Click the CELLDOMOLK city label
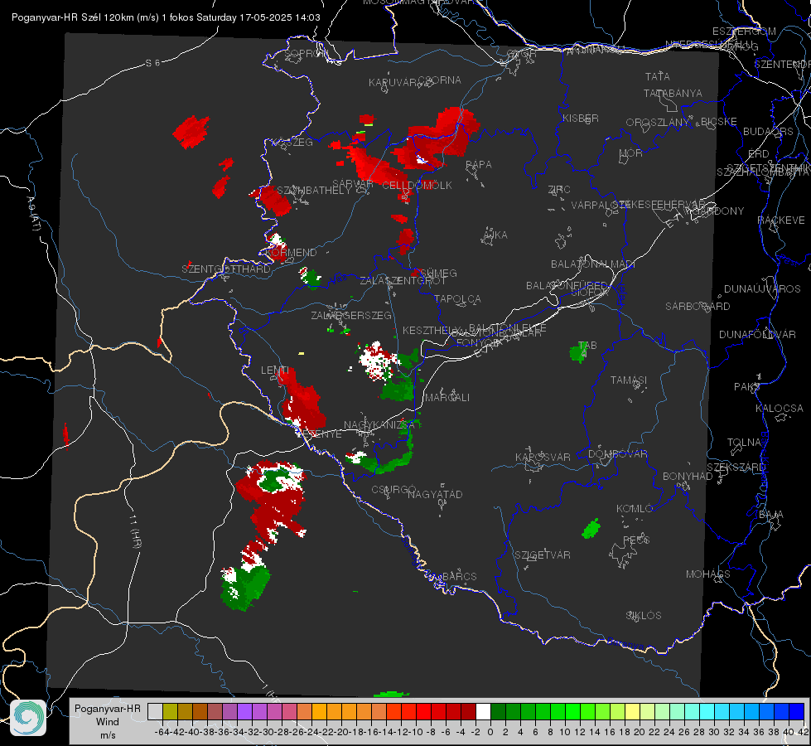This screenshot has width=811, height=746. [417, 186]
